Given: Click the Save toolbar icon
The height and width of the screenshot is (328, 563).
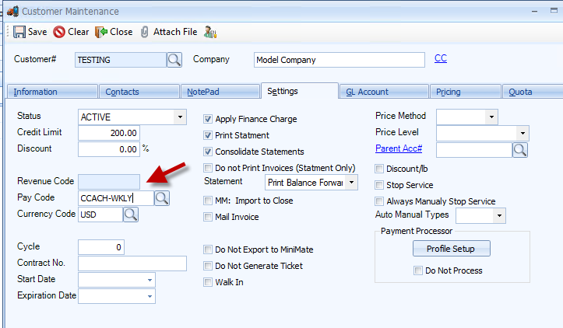Looking at the screenshot, I should (19, 32).
